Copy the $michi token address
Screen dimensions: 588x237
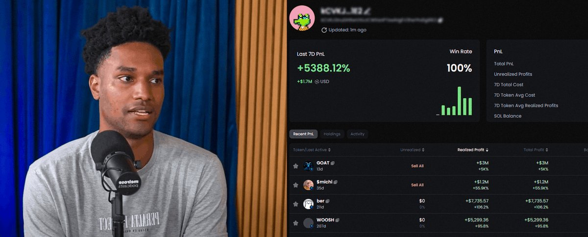coord(336,182)
